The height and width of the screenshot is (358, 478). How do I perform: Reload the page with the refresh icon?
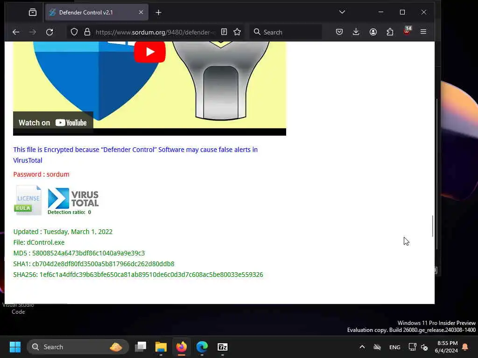[49, 32]
